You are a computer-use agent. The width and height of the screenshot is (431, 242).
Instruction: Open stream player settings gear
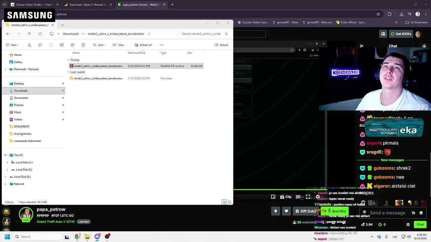click(318, 197)
